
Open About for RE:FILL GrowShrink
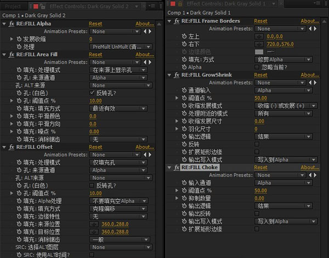310,75
